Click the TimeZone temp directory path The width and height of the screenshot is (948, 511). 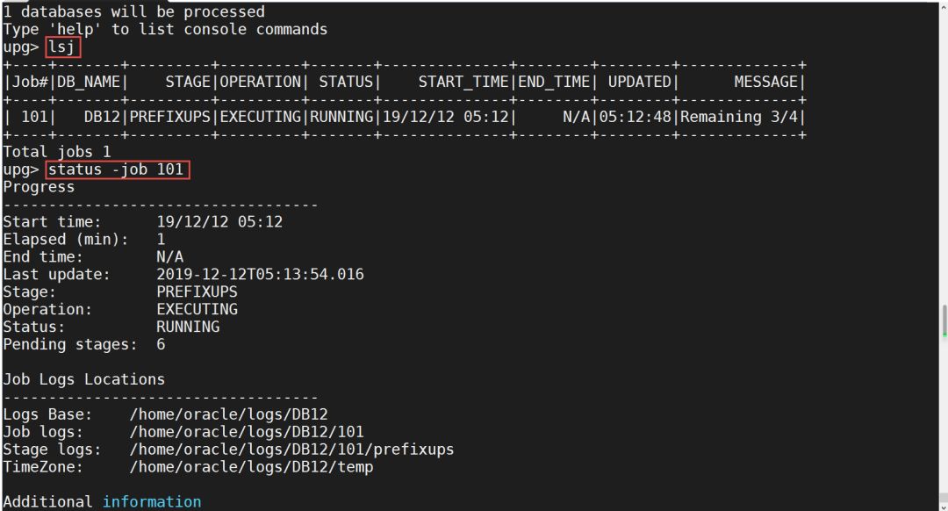coord(251,467)
